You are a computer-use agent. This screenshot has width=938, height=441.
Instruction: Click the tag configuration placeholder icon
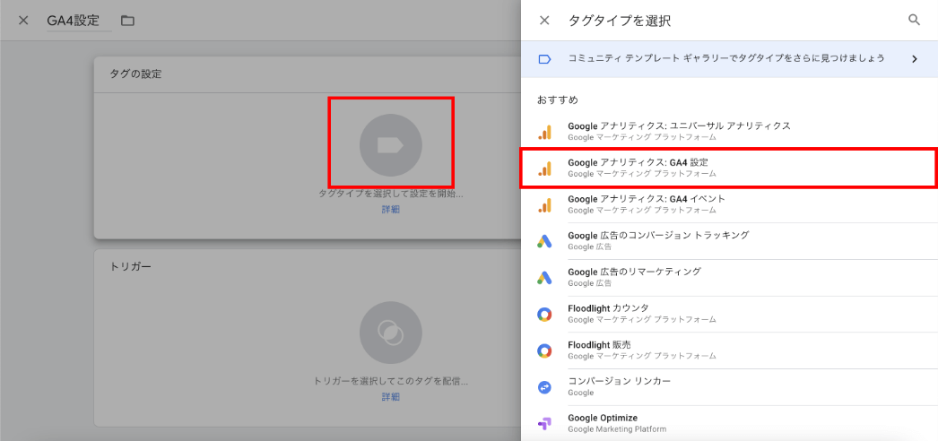(391, 145)
